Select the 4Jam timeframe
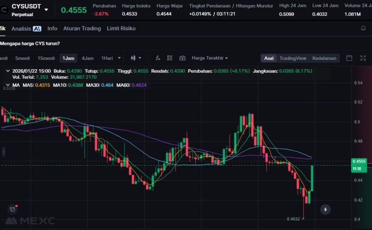The width and height of the screenshot is (372, 230). click(x=88, y=58)
